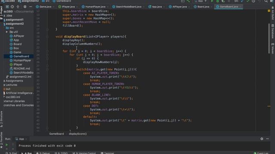Open the Event Log
This screenshot has width=275, height=154.
click(261, 153)
